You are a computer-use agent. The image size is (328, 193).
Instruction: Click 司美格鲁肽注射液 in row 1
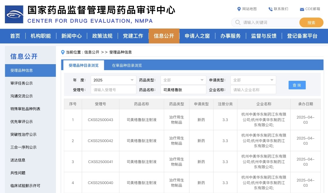(142, 120)
